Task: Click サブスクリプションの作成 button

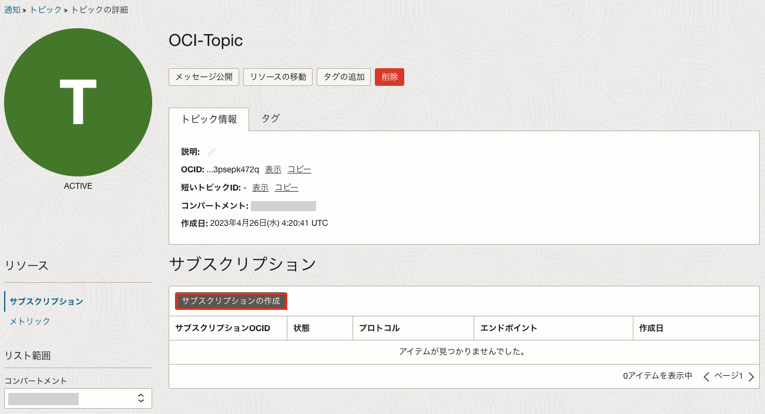Action: click(231, 301)
